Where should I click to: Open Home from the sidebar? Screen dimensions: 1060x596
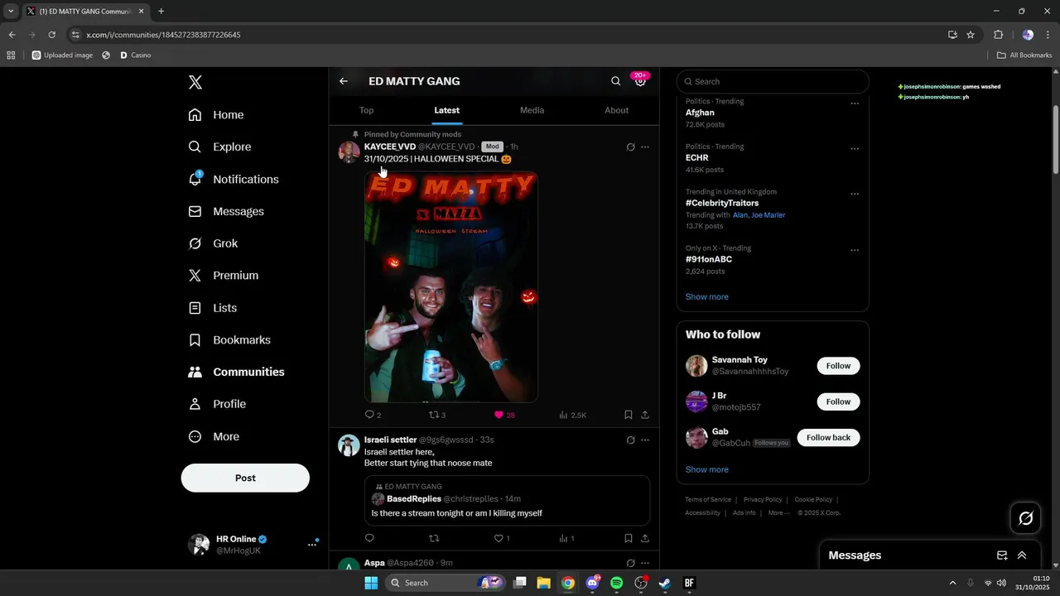pyautogui.click(x=216, y=115)
